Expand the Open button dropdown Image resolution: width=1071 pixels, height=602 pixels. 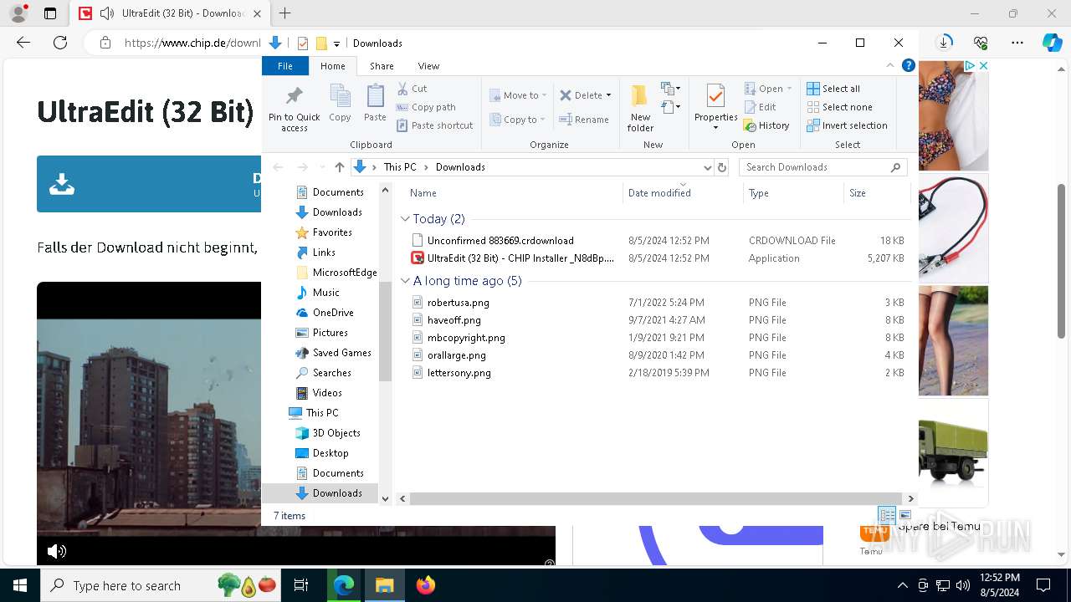(x=789, y=89)
